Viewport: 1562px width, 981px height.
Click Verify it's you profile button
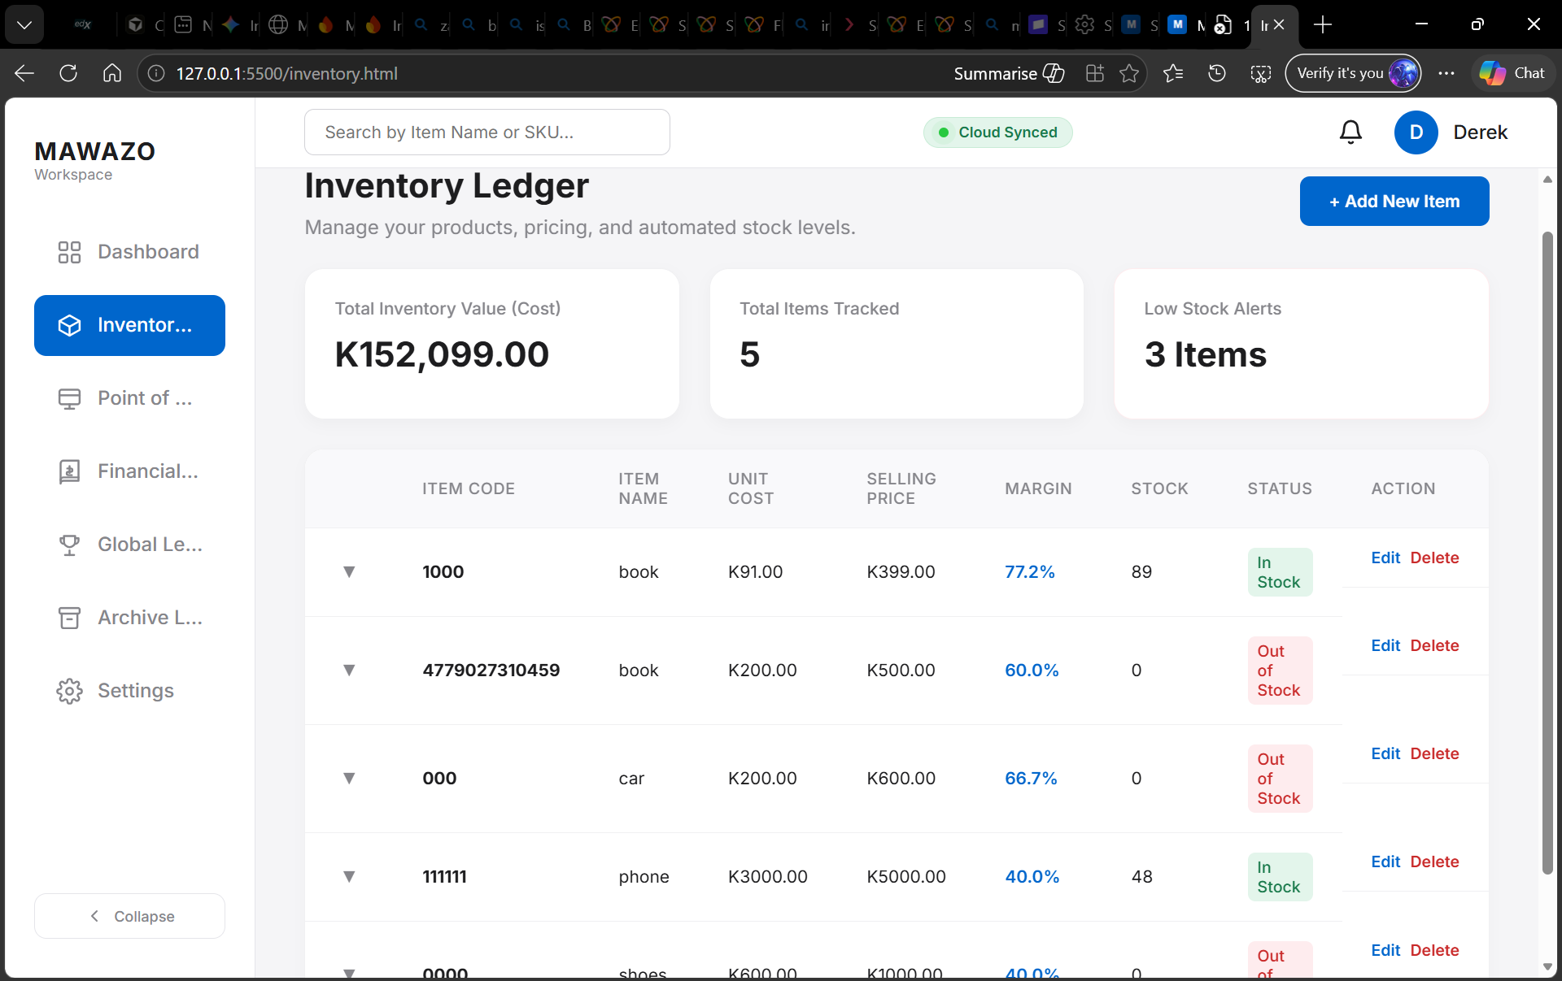click(x=1353, y=73)
